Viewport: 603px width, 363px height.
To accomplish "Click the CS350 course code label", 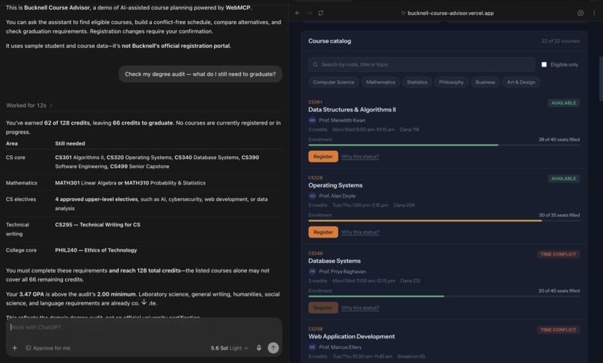I will 316,329.
